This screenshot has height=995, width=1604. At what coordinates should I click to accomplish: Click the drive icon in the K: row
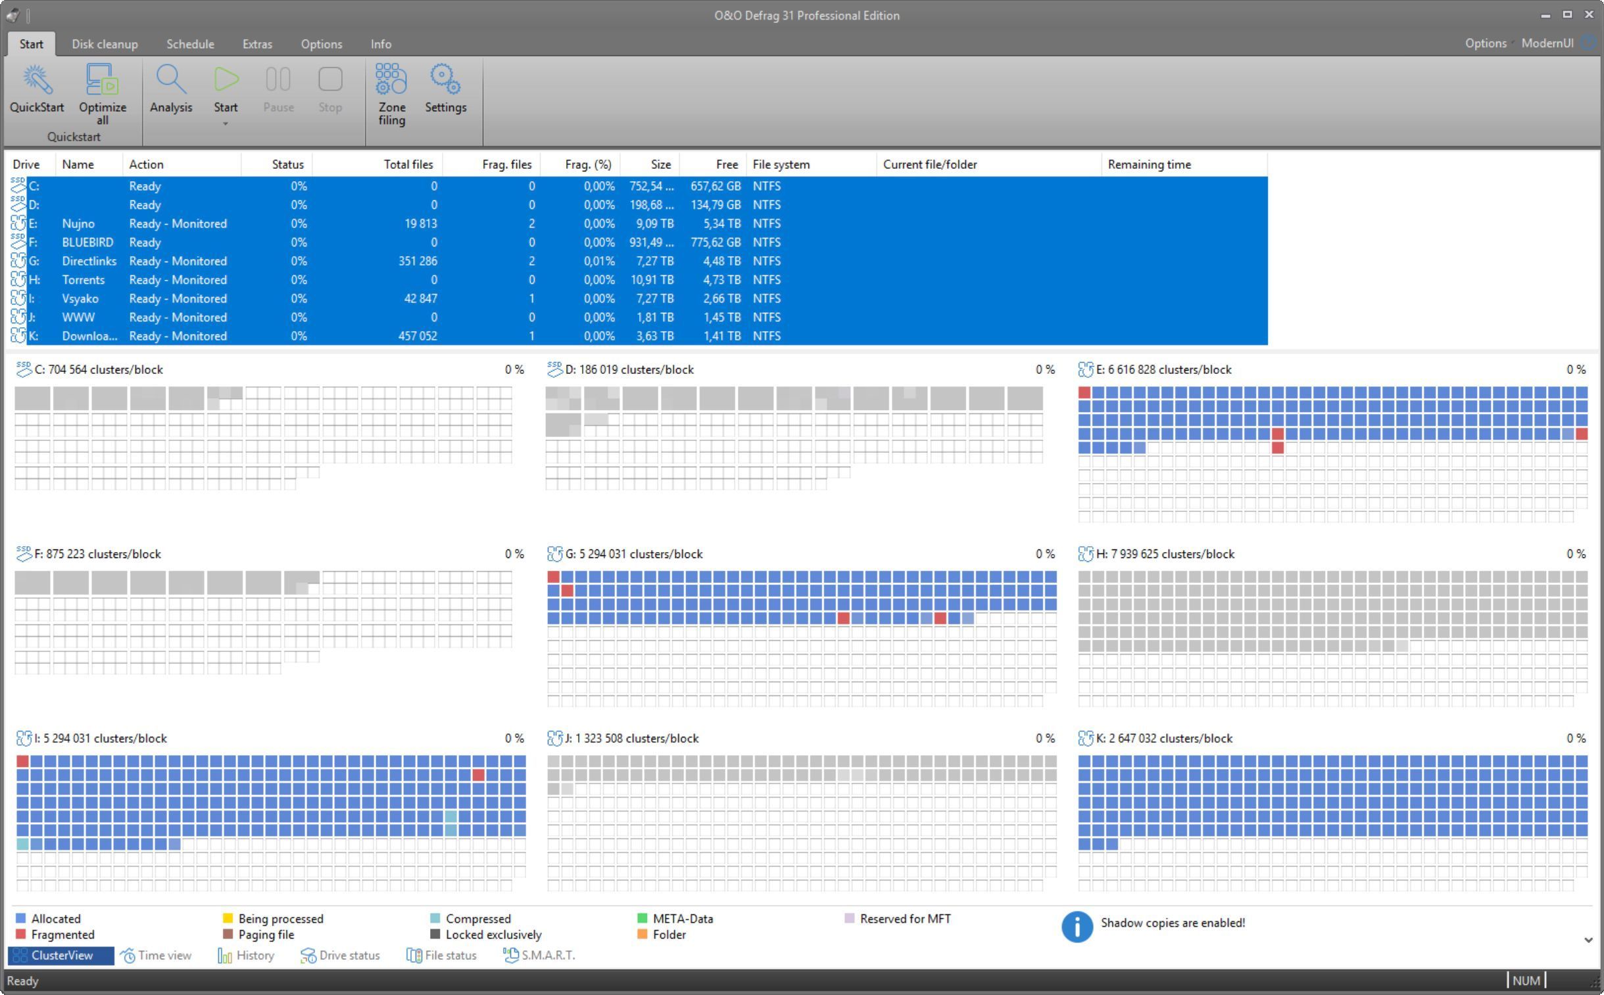click(x=18, y=336)
